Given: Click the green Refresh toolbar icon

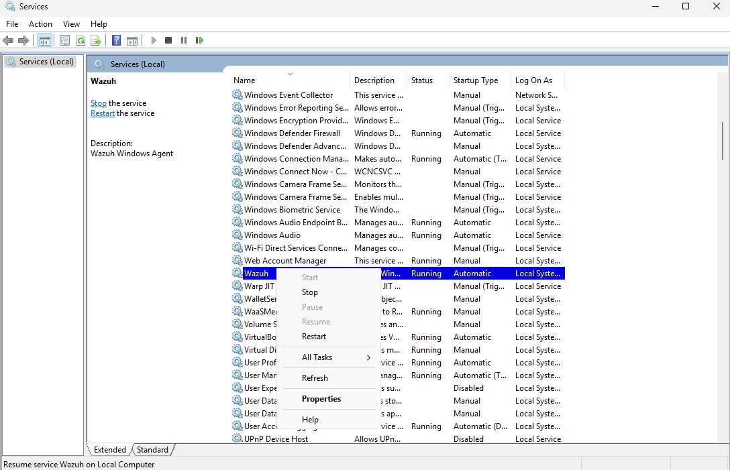Looking at the screenshot, I should coord(81,40).
